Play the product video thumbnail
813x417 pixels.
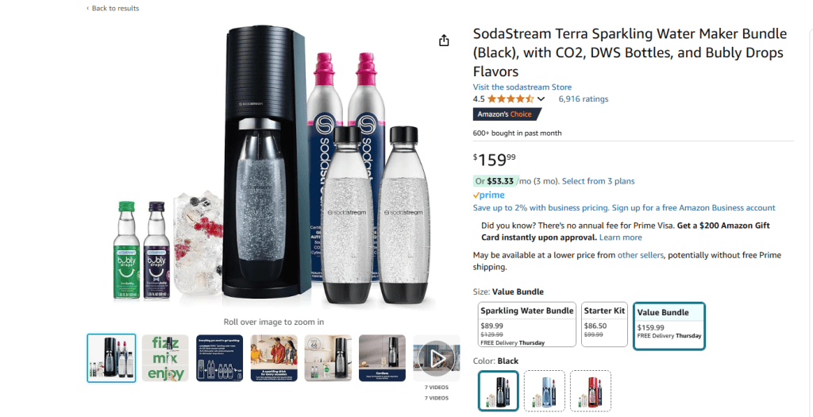point(437,358)
